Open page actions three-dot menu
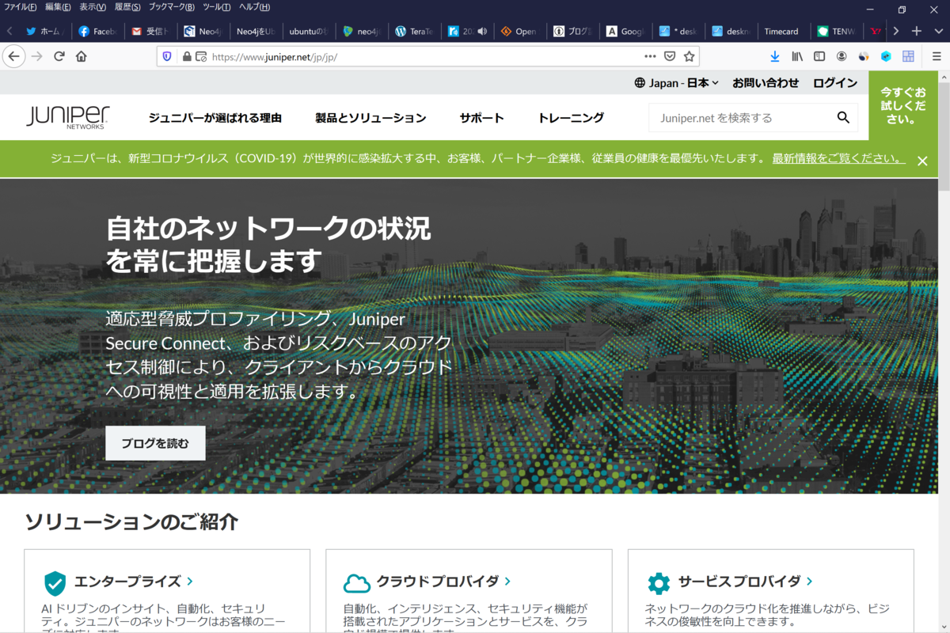Viewport: 950px width, 633px height. click(650, 56)
